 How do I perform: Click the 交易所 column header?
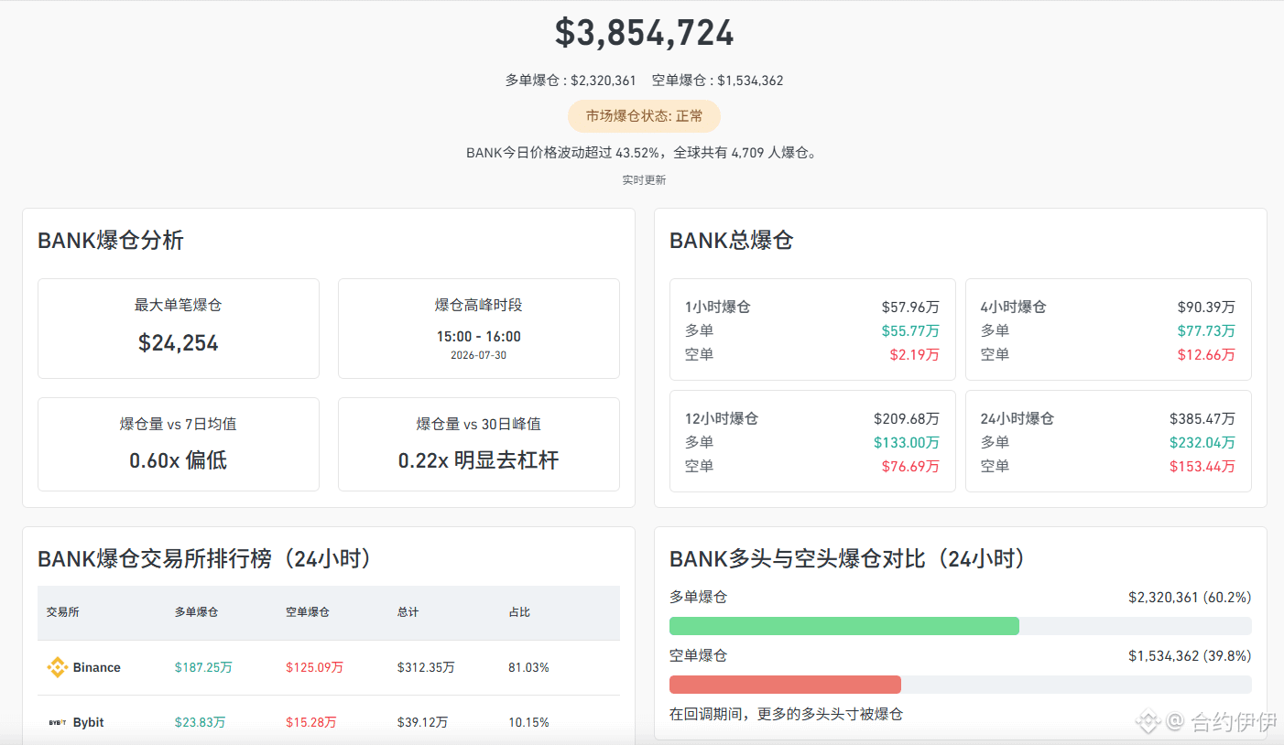pyautogui.click(x=63, y=612)
